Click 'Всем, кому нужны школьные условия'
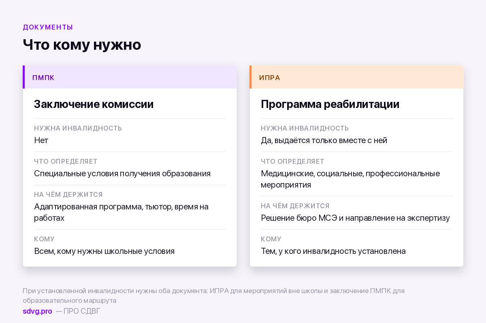This screenshot has height=323, width=486. [104, 251]
